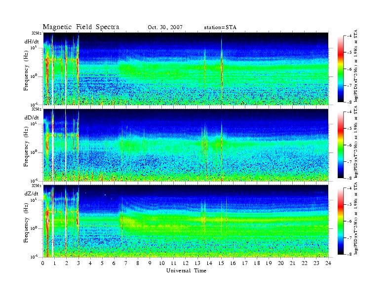The height and width of the screenshot is (302, 391).
Task: Click the "3" tick on Universal Time axis
Action: [x=78, y=263]
